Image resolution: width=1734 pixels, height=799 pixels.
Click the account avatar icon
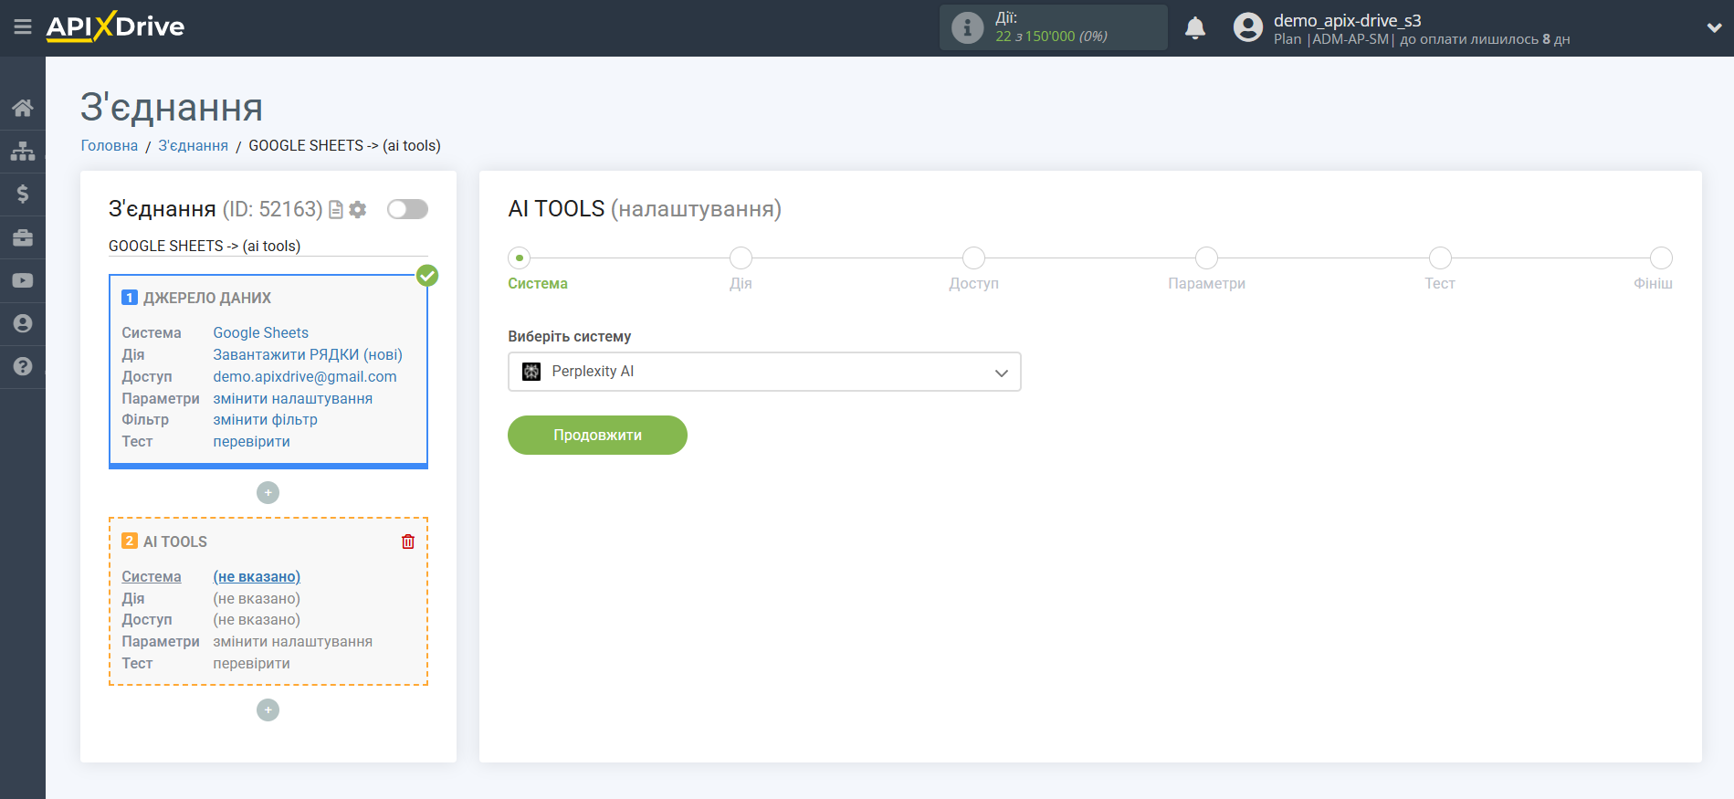point(1248,27)
